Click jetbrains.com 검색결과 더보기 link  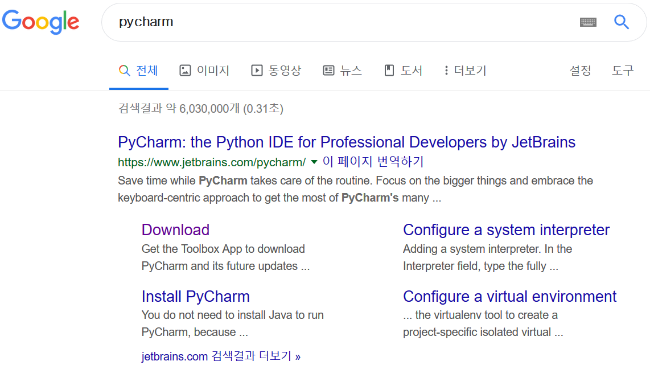221,356
